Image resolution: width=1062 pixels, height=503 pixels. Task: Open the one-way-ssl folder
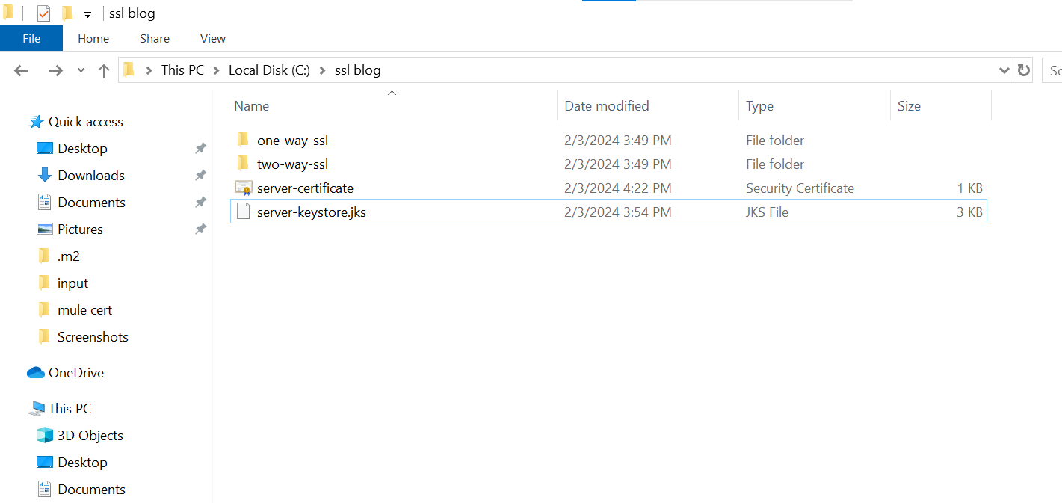(x=292, y=141)
